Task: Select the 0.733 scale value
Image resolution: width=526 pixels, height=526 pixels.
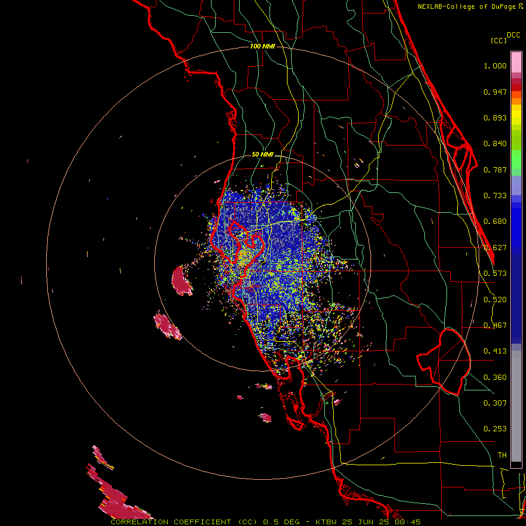Action: tap(495, 196)
